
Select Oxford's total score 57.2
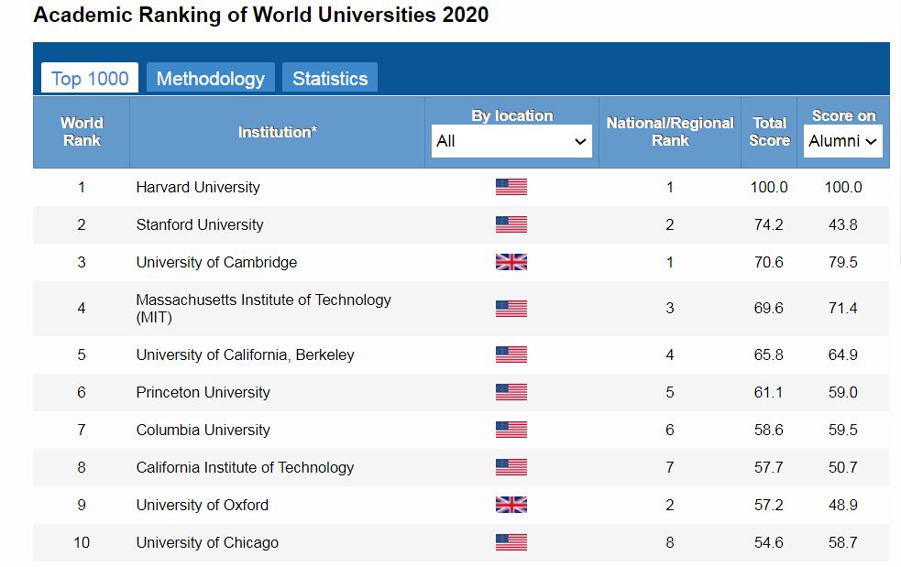(x=769, y=505)
